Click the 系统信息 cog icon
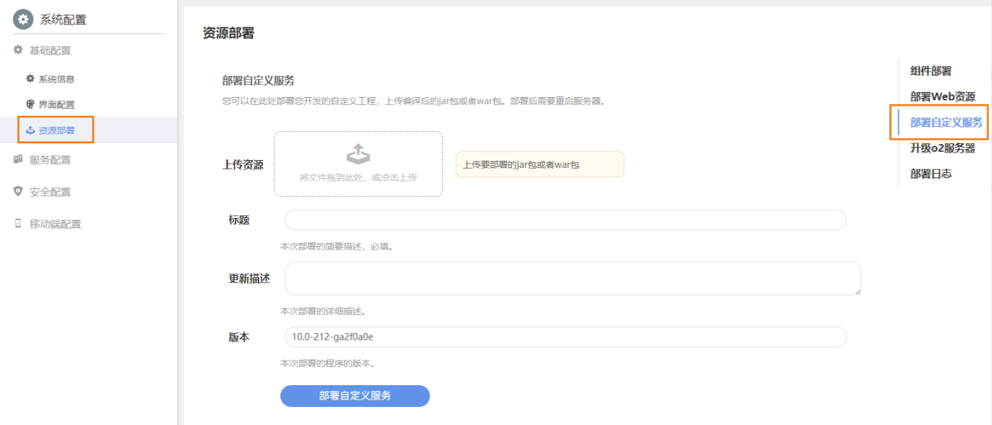This screenshot has height=425, width=992. [x=30, y=79]
